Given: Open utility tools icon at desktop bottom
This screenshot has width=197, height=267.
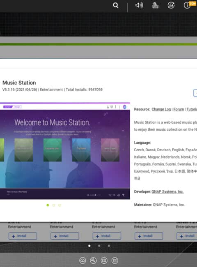Looking at the screenshot, I should pos(93,260).
